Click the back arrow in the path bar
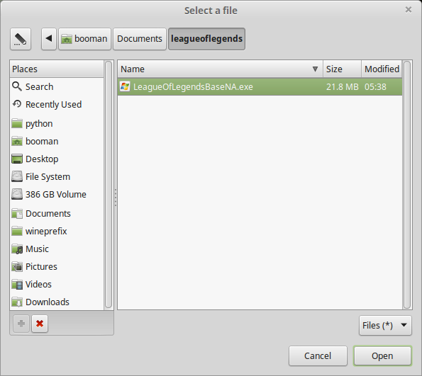 [x=49, y=39]
